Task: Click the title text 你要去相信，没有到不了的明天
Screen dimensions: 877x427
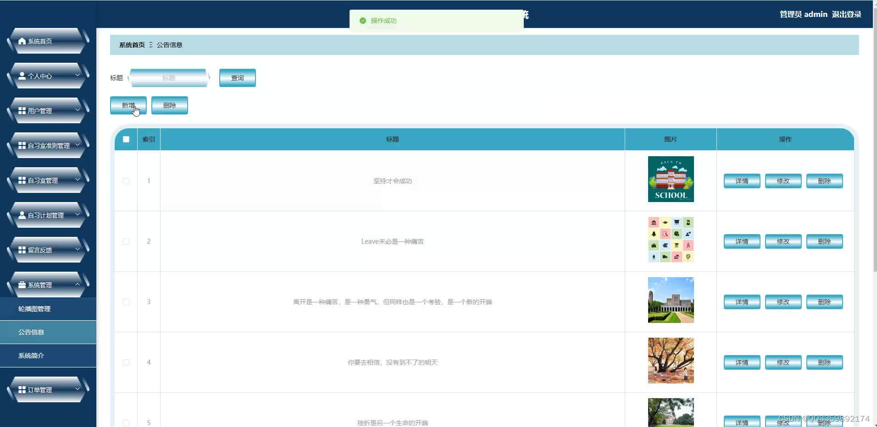Action: coord(393,362)
